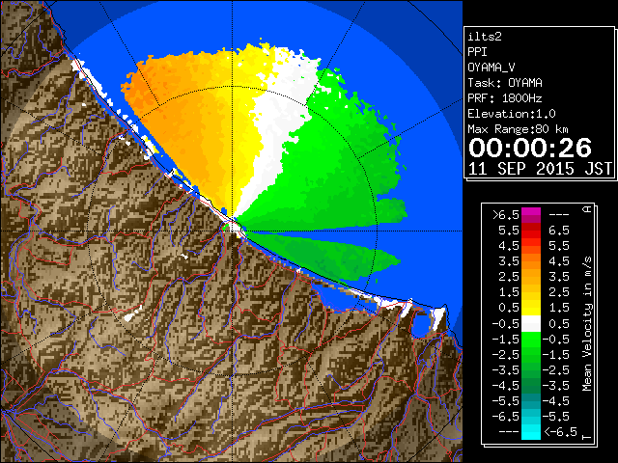Select the ilts2 label in the info box
This screenshot has width=618, height=463.
[x=485, y=37]
